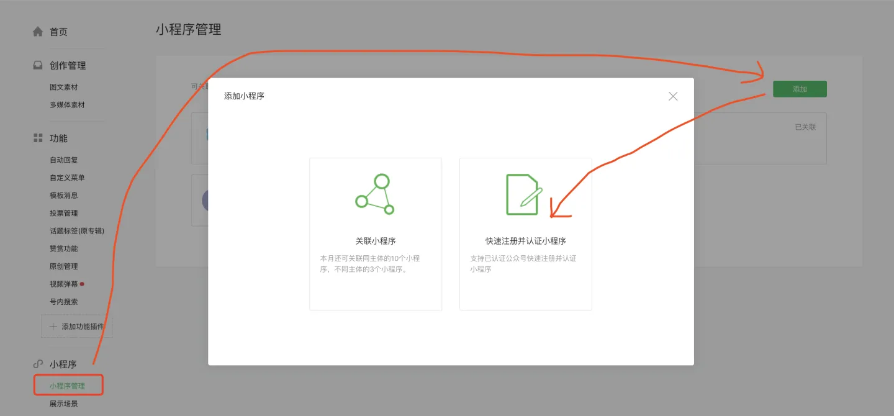The height and width of the screenshot is (416, 894).
Task: Click the green network icon above 关联小程序
Action: [x=375, y=196]
